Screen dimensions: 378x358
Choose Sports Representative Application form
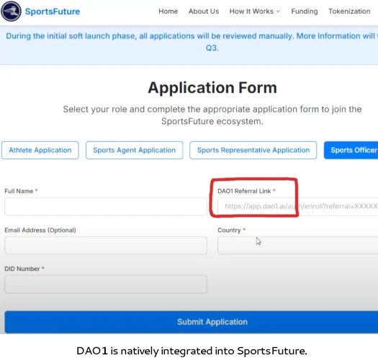[x=253, y=150]
